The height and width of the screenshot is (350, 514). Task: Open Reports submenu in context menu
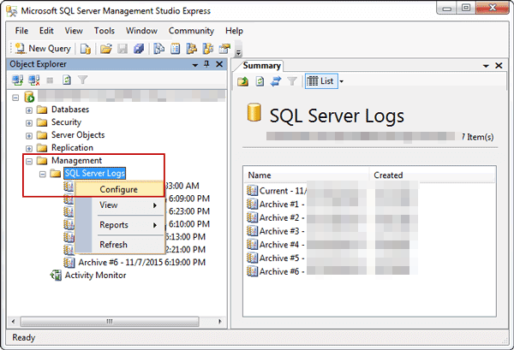tap(119, 225)
